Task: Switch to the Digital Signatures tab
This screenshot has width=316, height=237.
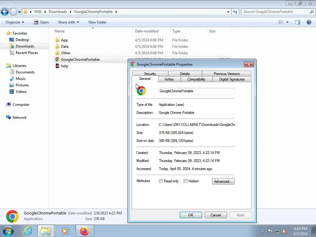Action: 232,79
